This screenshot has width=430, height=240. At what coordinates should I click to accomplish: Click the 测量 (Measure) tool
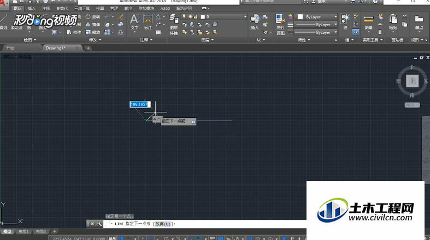[368, 22]
